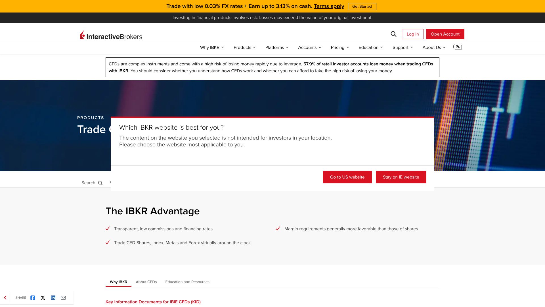The image size is (545, 307).
Task: Expand the Support menu
Action: [403, 47]
